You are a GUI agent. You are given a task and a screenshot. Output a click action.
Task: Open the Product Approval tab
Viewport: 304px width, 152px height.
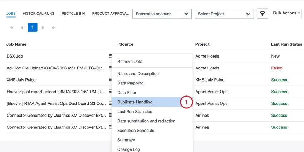(x=110, y=14)
